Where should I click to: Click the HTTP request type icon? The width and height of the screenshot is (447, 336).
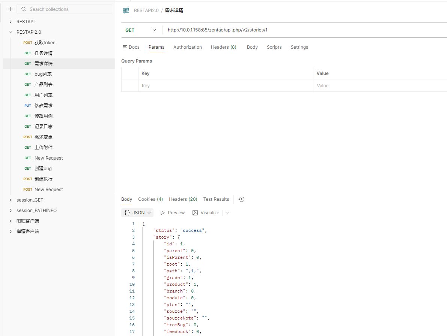(126, 10)
